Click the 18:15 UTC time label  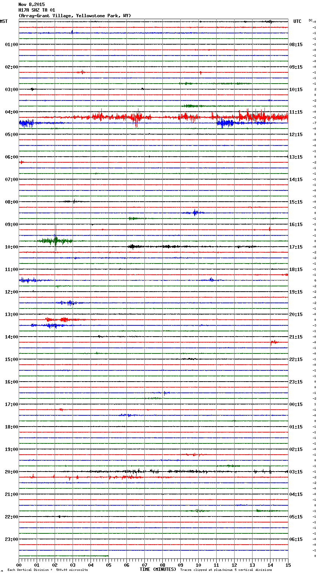(296, 270)
